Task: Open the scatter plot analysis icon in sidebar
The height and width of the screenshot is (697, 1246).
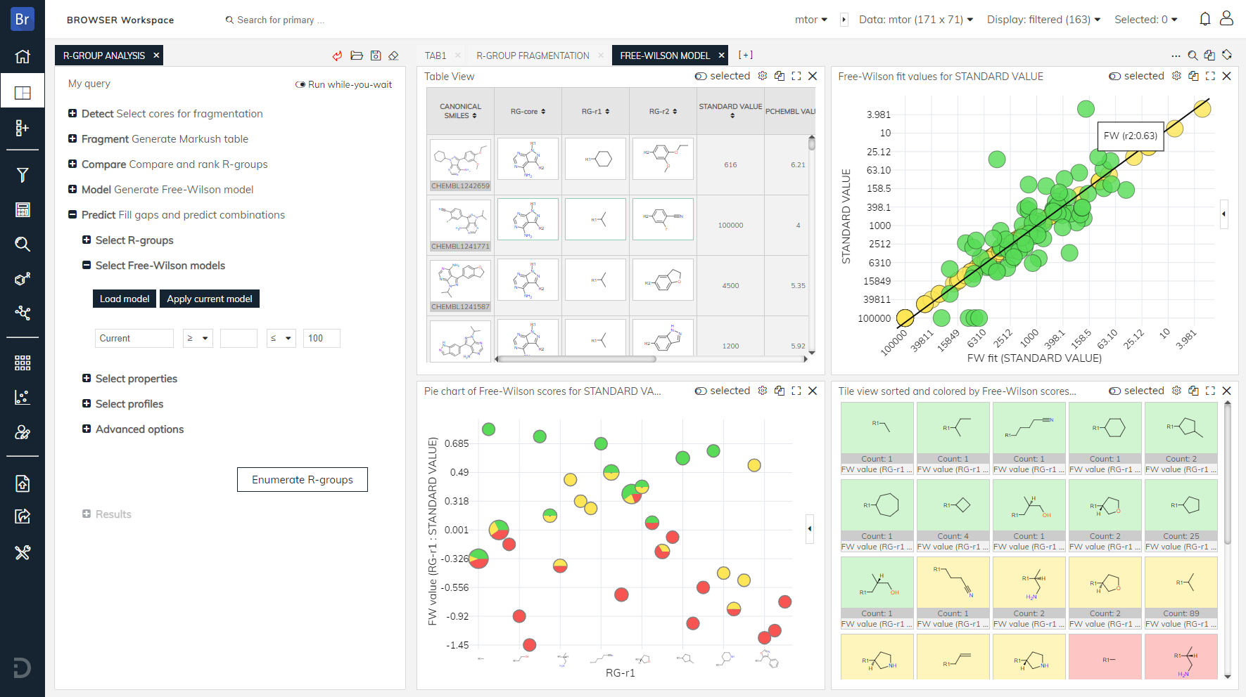Action: coord(23,397)
